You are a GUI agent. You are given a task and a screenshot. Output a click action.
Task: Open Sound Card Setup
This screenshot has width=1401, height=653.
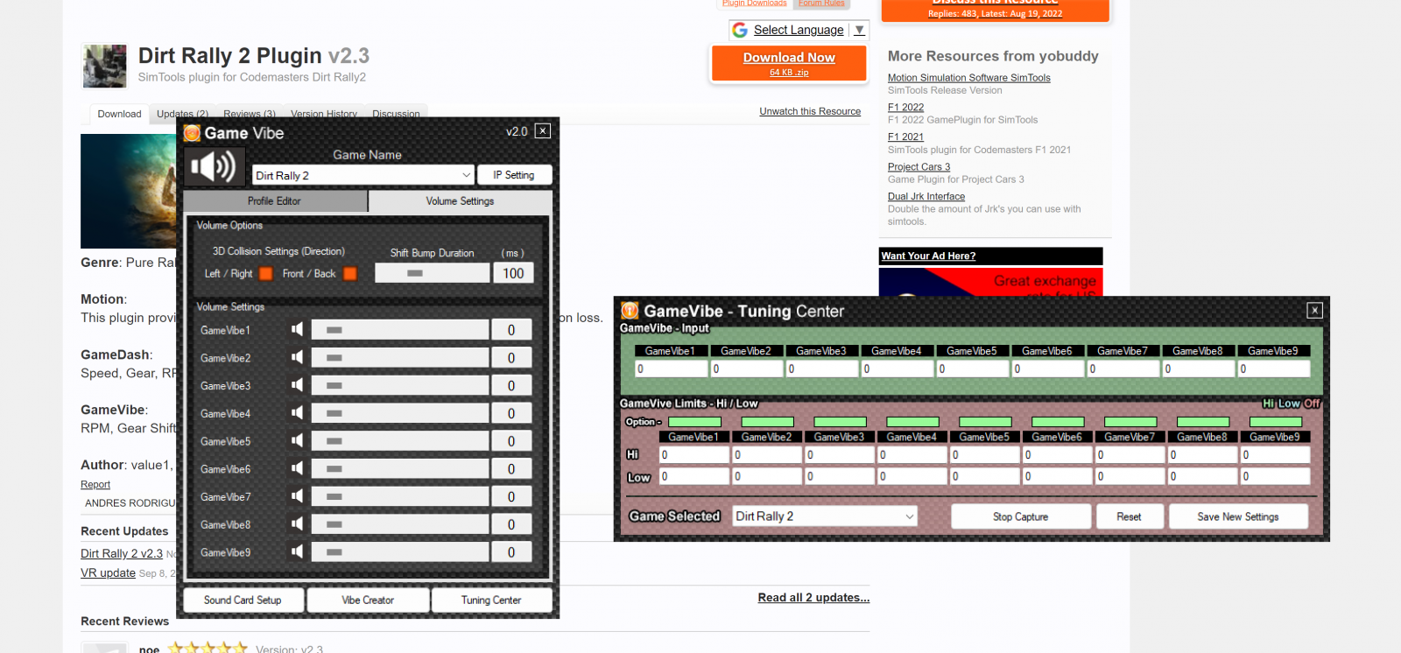[x=243, y=600]
